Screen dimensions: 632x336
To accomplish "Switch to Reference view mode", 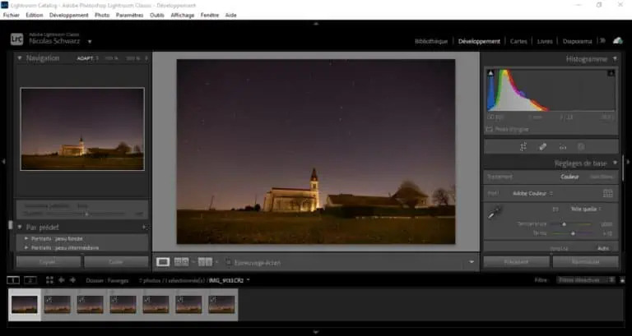I will 181,262.
